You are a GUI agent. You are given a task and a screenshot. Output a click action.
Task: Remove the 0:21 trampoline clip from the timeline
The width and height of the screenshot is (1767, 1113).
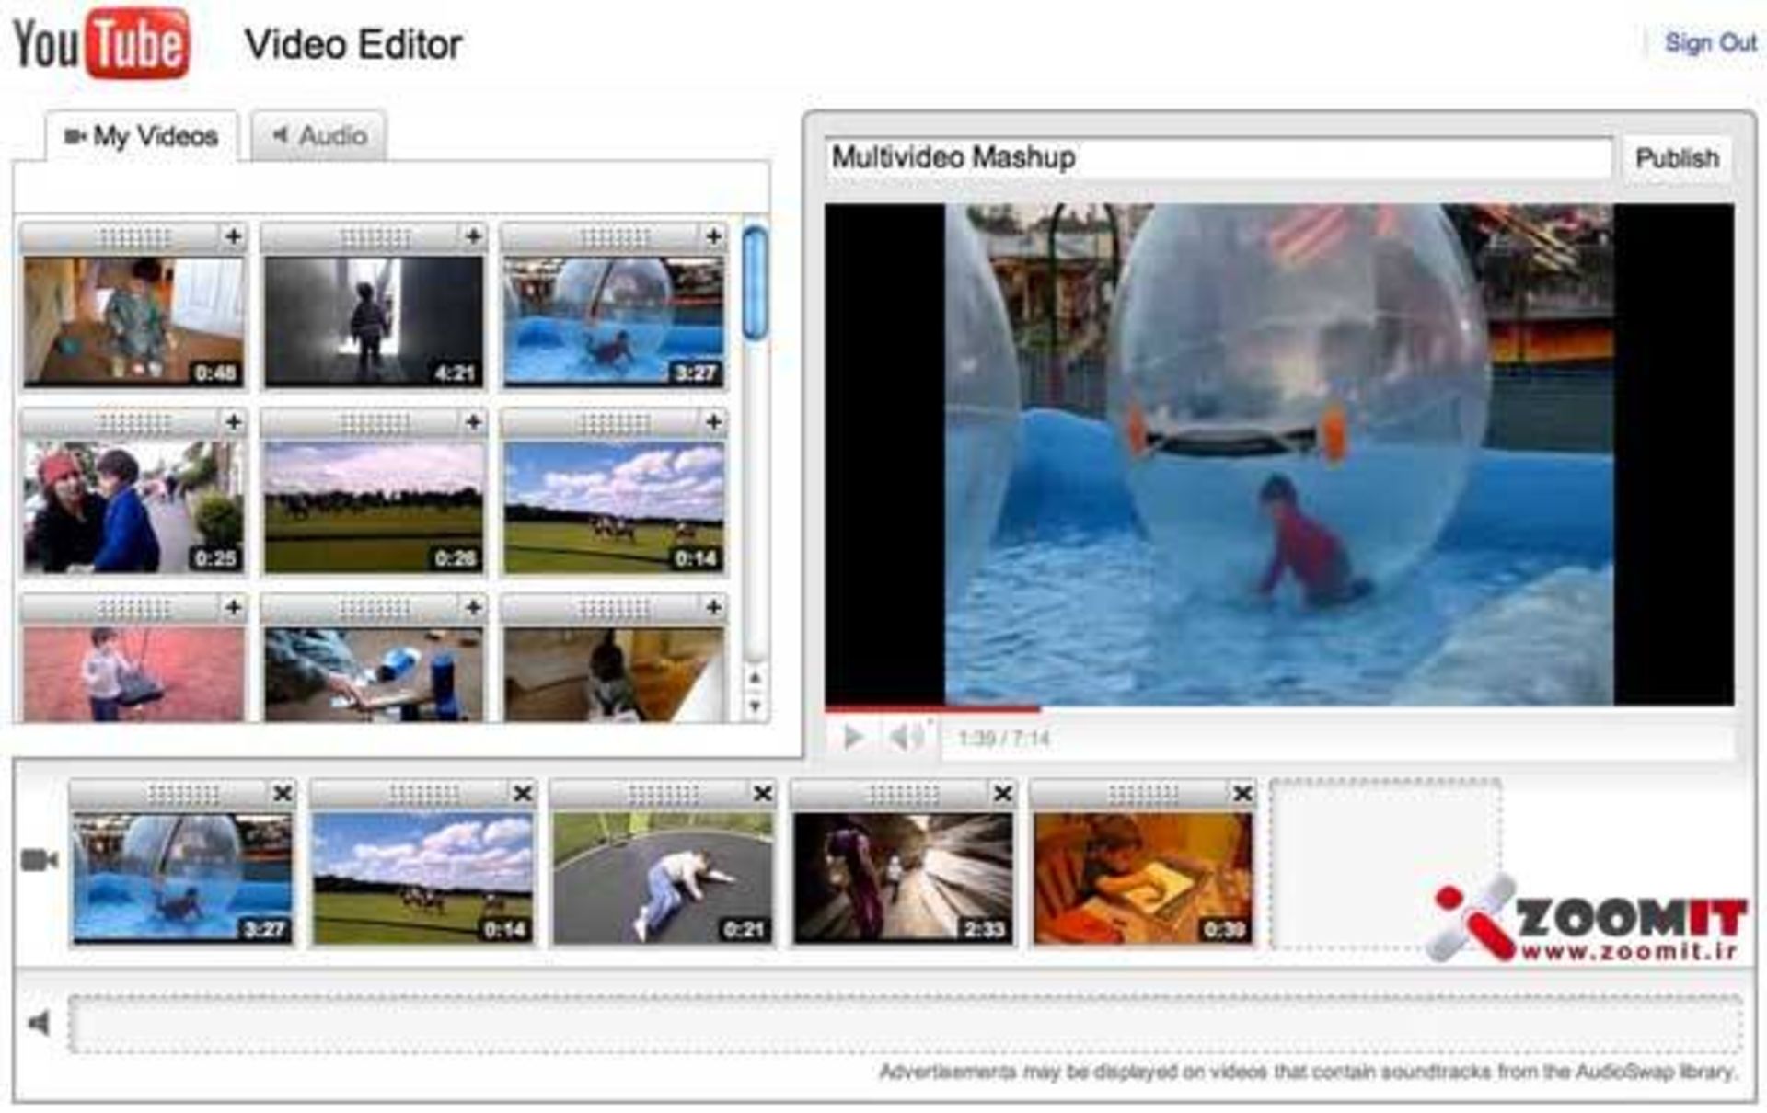[763, 793]
